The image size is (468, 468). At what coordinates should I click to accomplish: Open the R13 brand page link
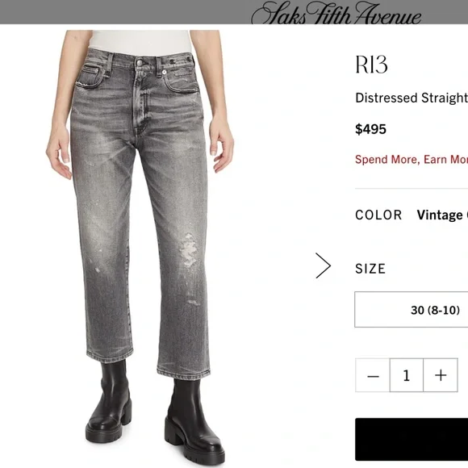click(371, 65)
